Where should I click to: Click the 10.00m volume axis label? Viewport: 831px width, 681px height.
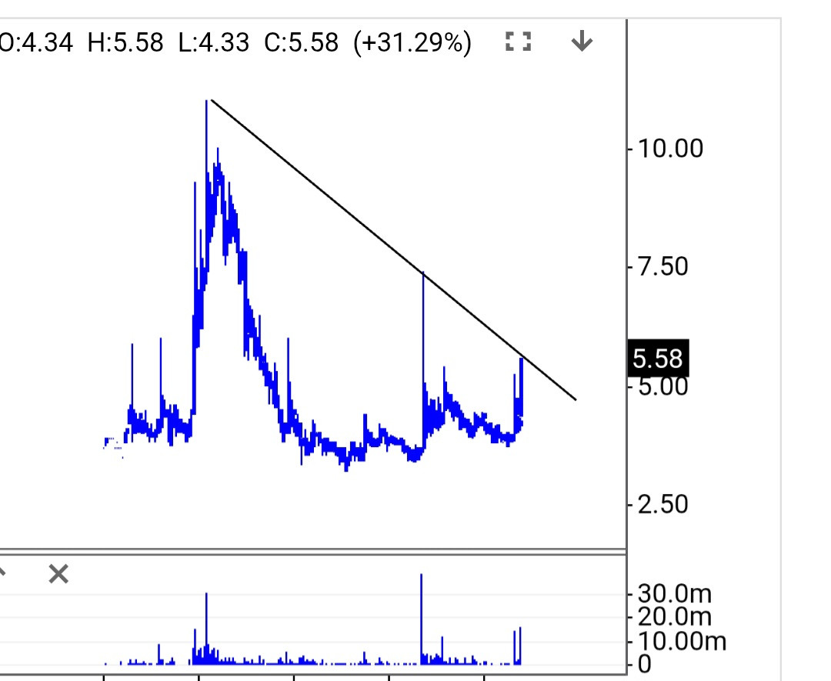coord(682,641)
